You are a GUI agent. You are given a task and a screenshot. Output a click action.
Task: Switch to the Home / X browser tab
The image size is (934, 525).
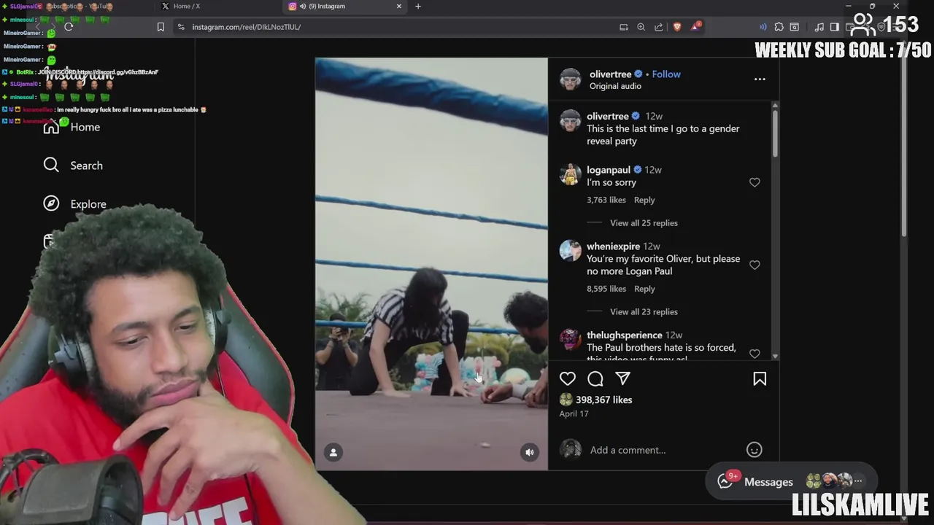click(219, 6)
